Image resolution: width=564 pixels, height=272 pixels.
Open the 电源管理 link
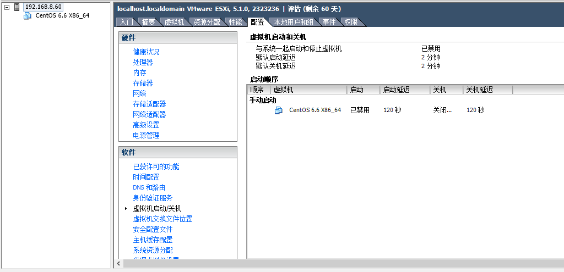(x=146, y=135)
